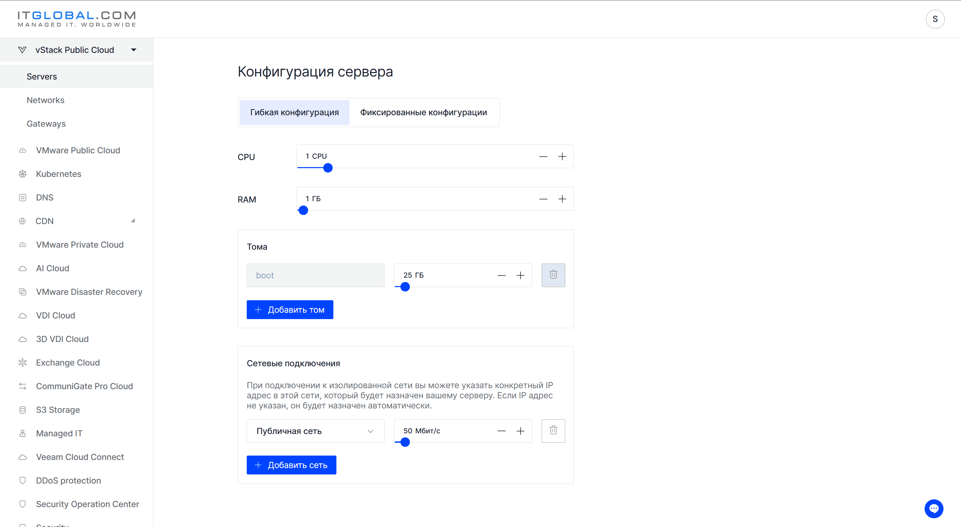The image size is (961, 527).
Task: Open user profile avatar S
Action: point(935,19)
